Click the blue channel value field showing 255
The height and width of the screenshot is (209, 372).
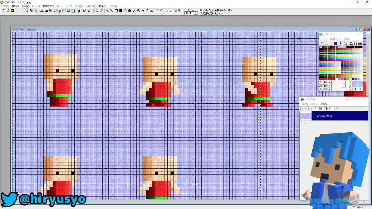[325, 89]
